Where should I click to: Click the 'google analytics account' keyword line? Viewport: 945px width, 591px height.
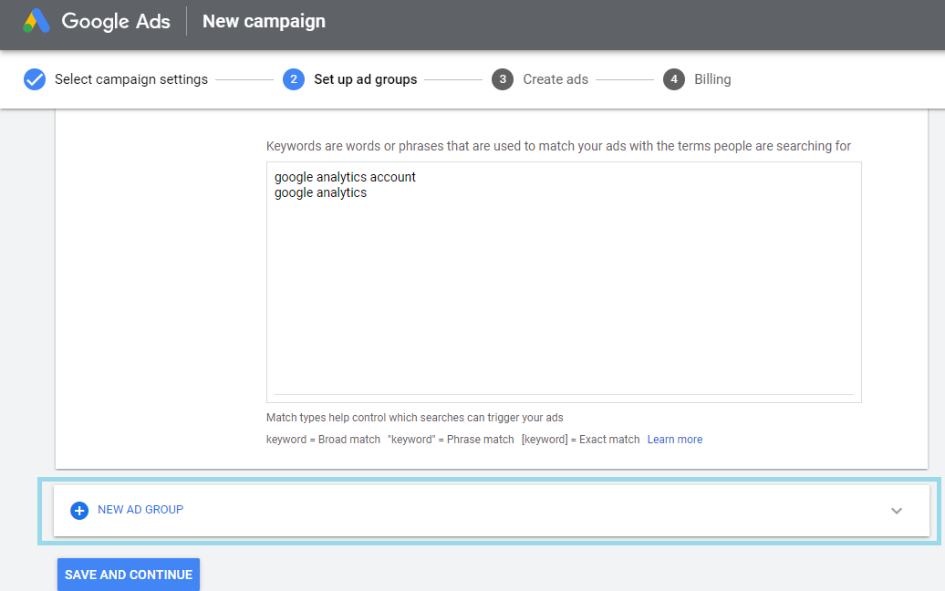click(x=345, y=177)
